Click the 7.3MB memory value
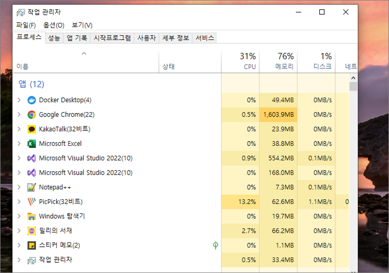The width and height of the screenshot is (389, 273). click(285, 187)
